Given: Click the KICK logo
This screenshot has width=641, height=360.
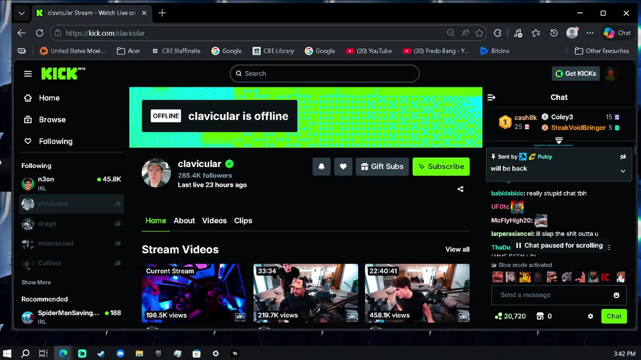Looking at the screenshot, I should tap(63, 73).
